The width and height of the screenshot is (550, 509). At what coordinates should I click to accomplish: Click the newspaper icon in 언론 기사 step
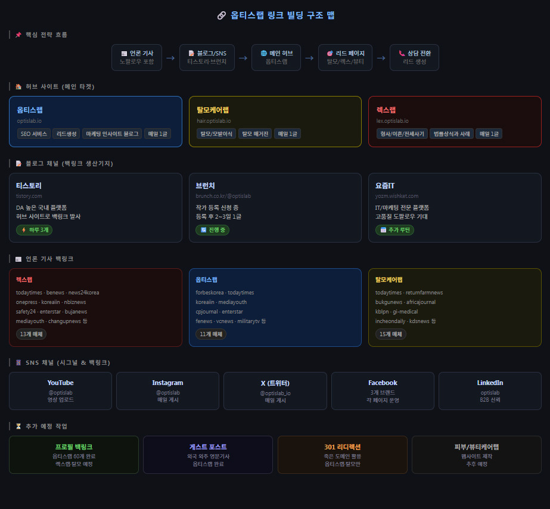[x=124, y=53]
